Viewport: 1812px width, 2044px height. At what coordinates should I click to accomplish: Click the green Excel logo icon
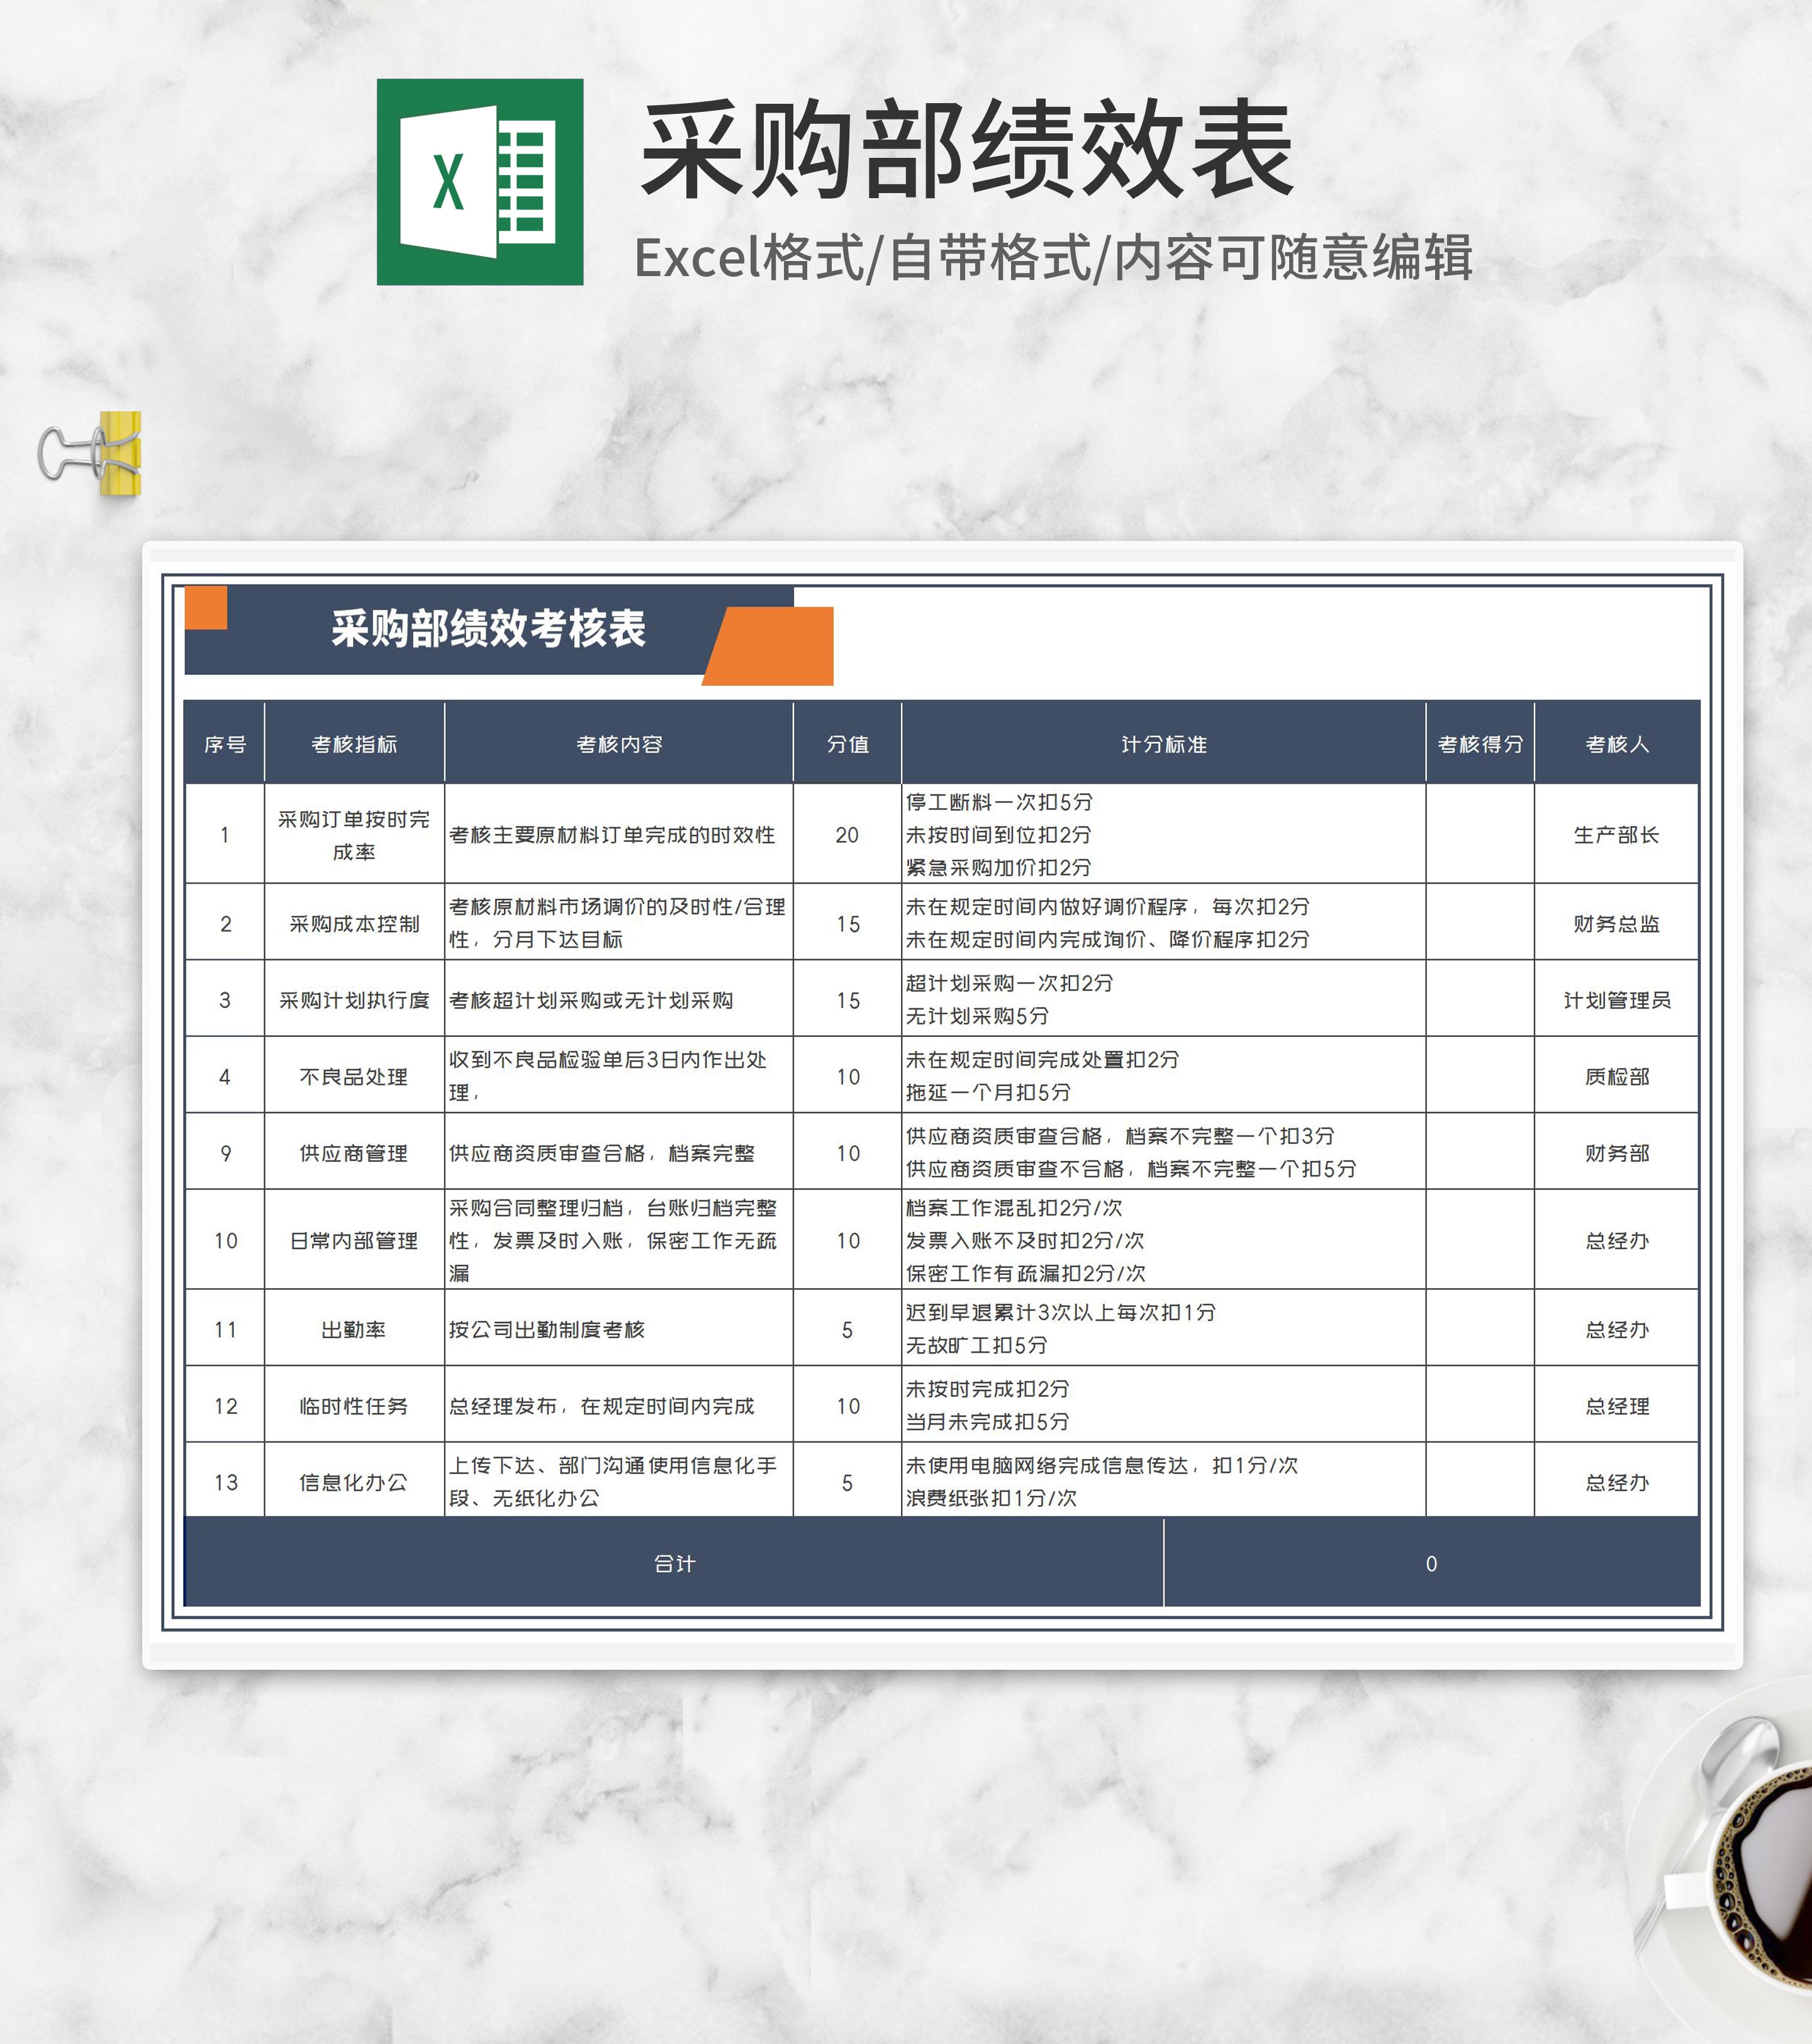tap(479, 182)
